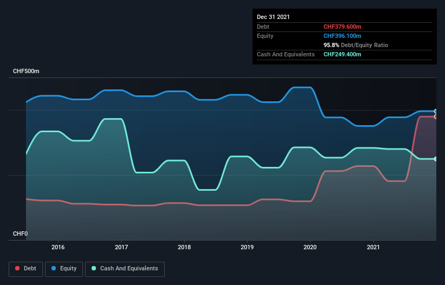Select the 2018 x-axis label

pos(184,247)
